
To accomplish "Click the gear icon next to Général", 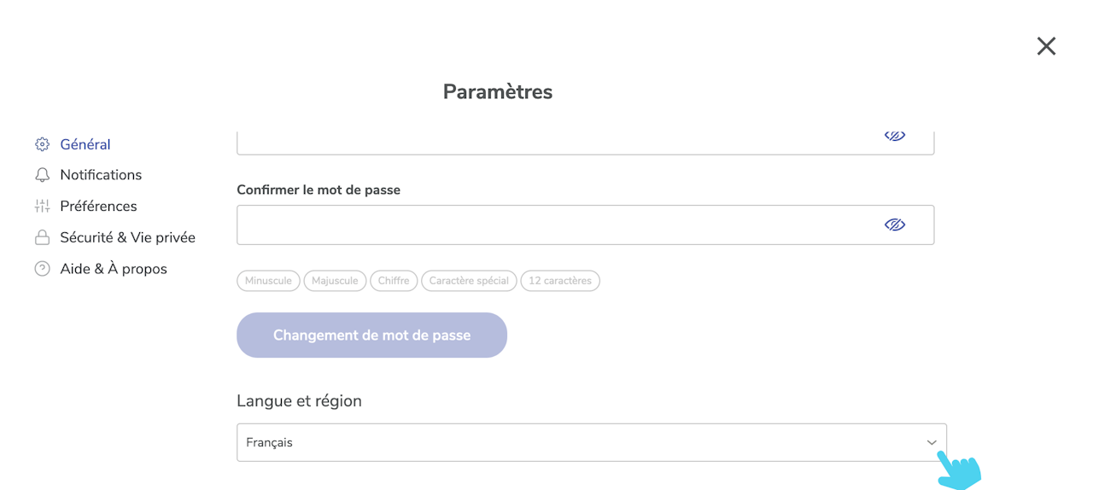I will (42, 144).
